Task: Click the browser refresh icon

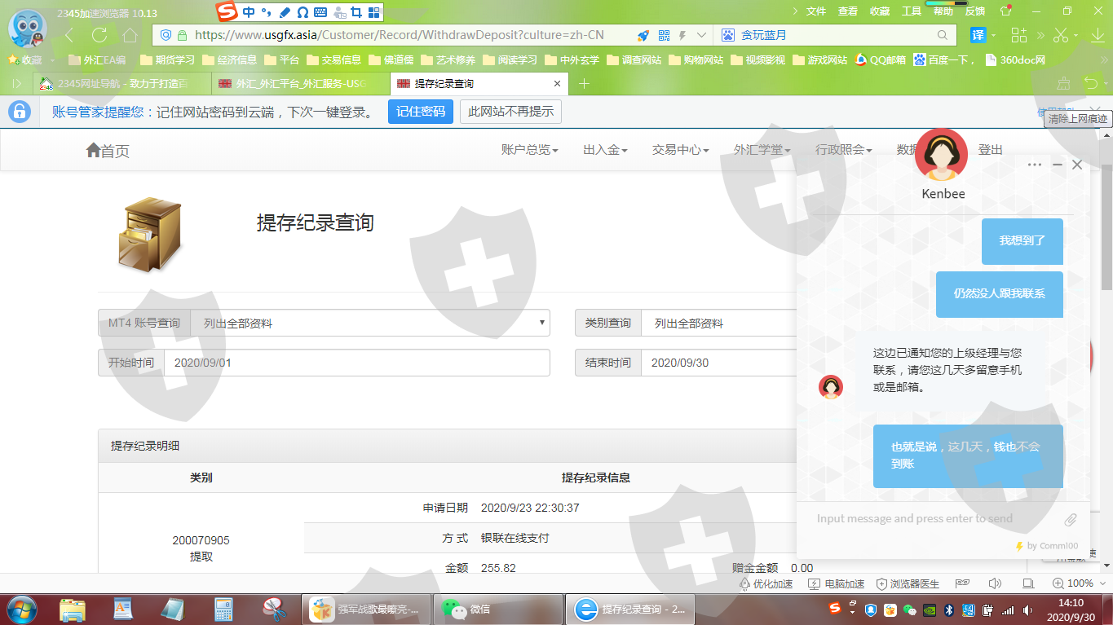Action: coord(99,35)
